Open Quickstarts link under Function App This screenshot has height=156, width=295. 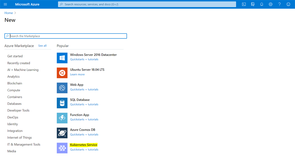[x=84, y=120]
